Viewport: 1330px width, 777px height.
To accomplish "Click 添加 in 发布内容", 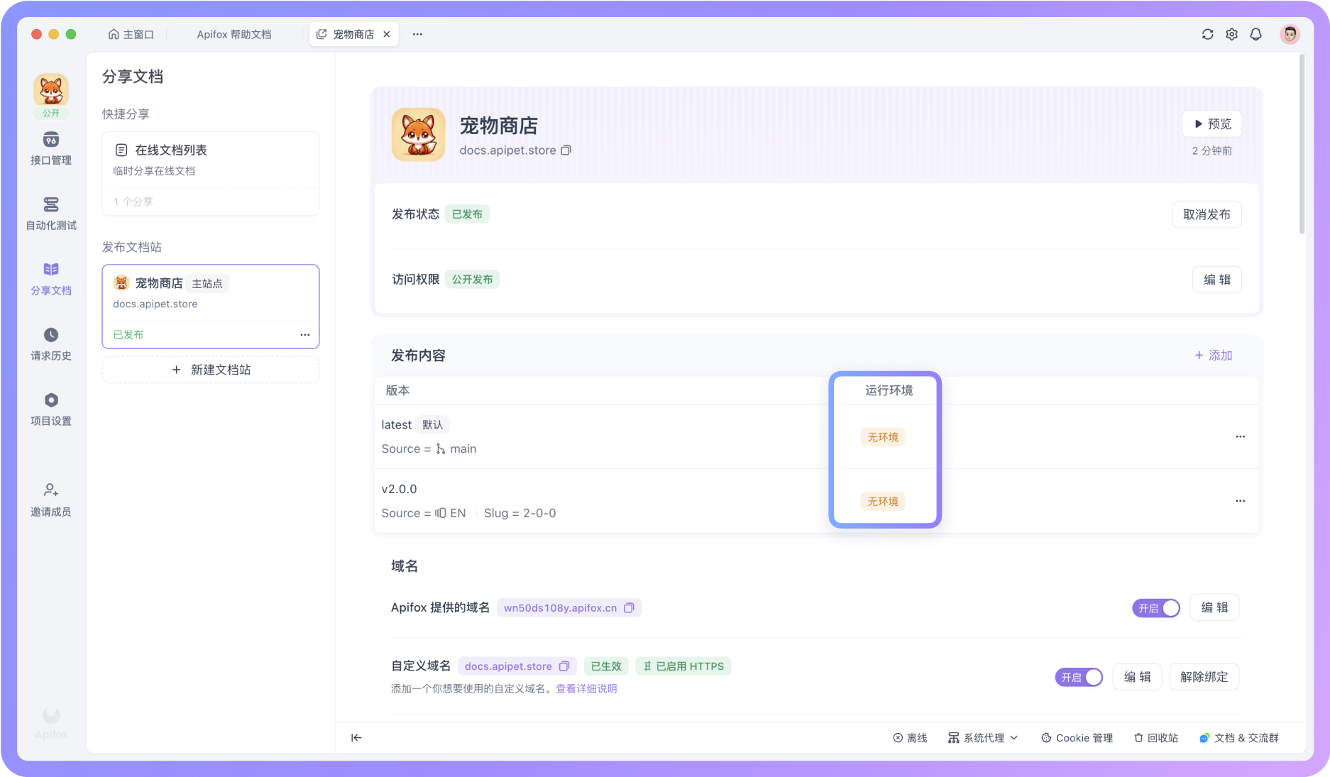I will [x=1213, y=356].
